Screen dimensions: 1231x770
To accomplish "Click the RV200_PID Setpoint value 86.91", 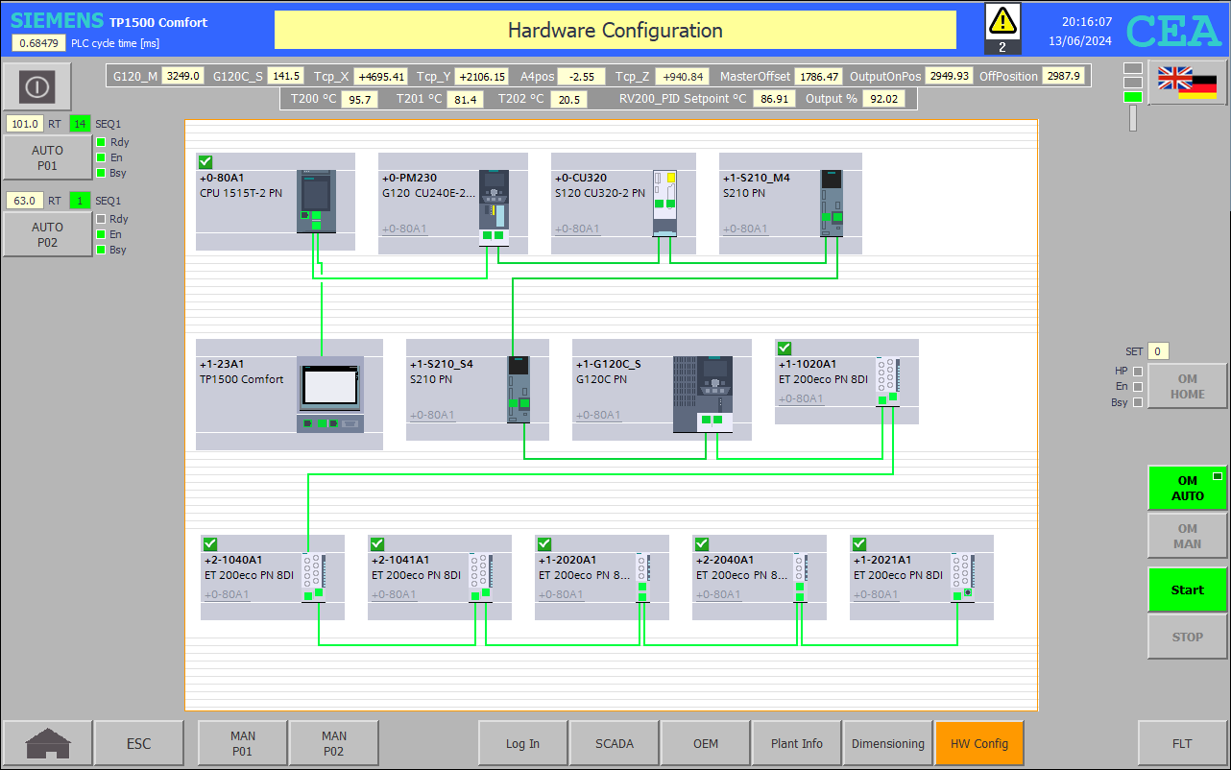I will [774, 99].
